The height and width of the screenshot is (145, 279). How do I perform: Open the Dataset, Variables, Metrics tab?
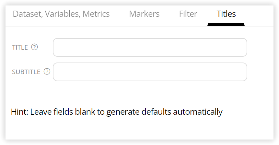click(x=61, y=14)
